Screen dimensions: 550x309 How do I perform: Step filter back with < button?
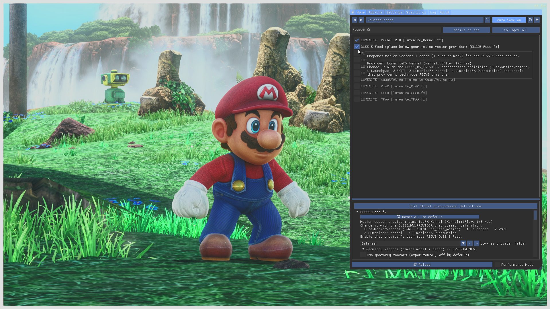470,243
